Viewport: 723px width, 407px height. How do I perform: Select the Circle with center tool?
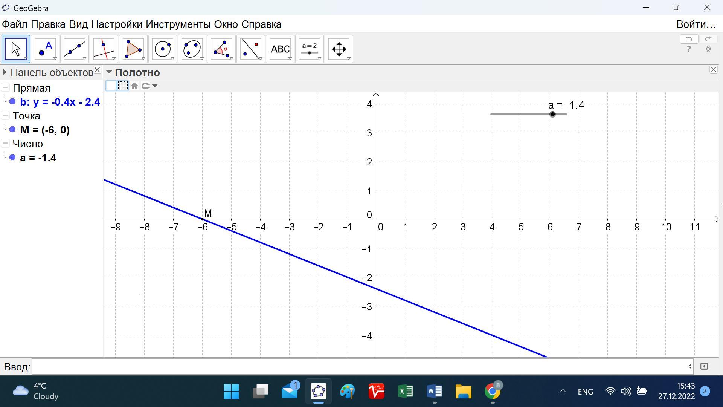(163, 49)
